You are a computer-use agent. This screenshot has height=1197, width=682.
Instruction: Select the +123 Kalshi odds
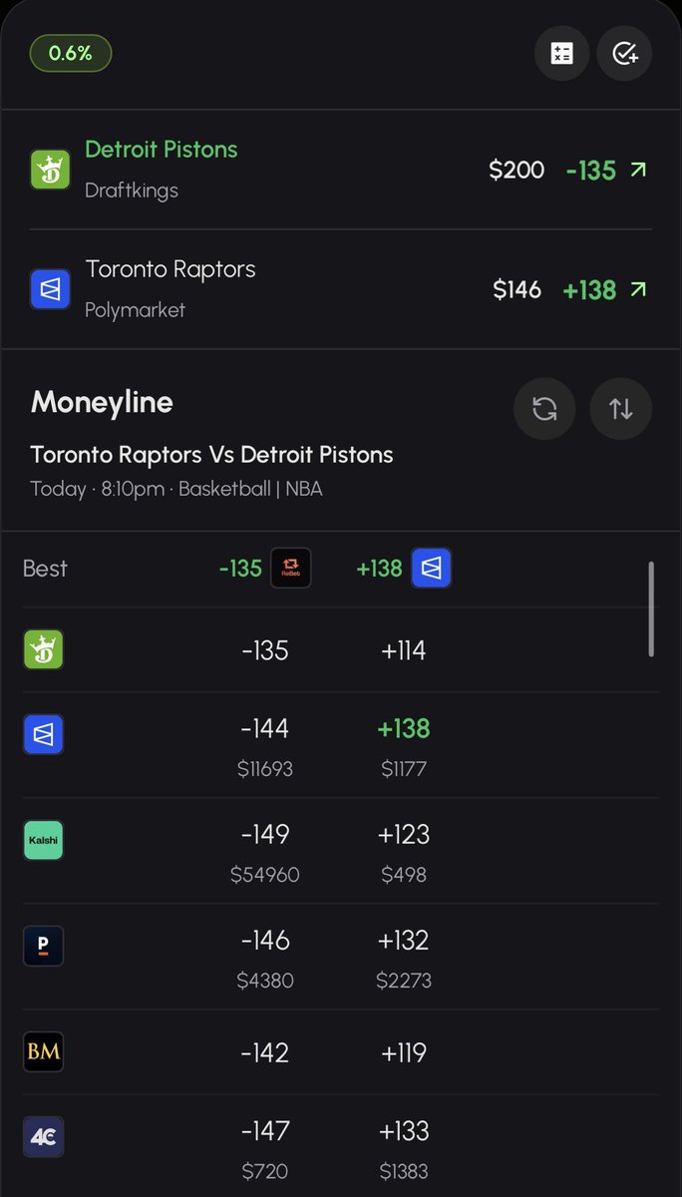[x=404, y=834]
